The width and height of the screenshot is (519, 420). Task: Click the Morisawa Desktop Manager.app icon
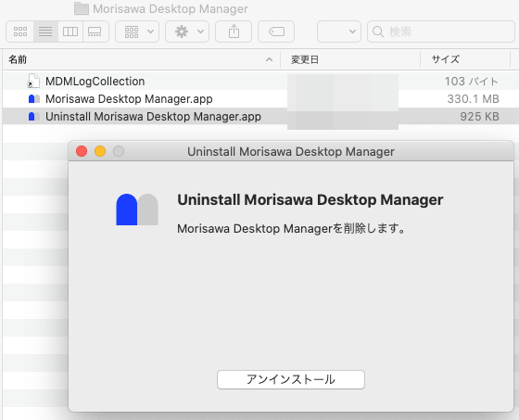(34, 98)
